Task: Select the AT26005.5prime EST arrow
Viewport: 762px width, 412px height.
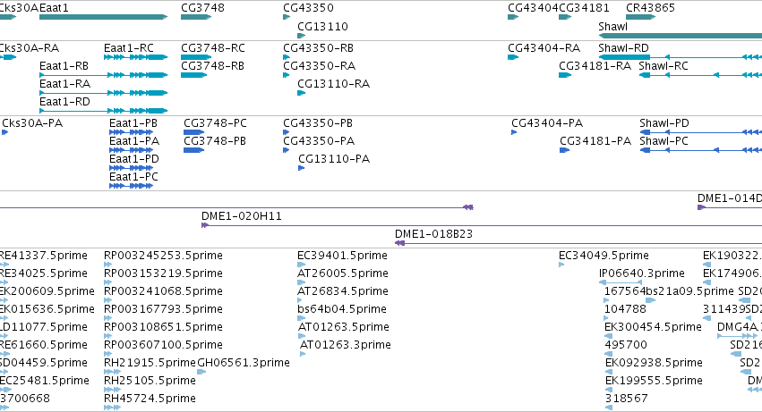Action: (301, 282)
